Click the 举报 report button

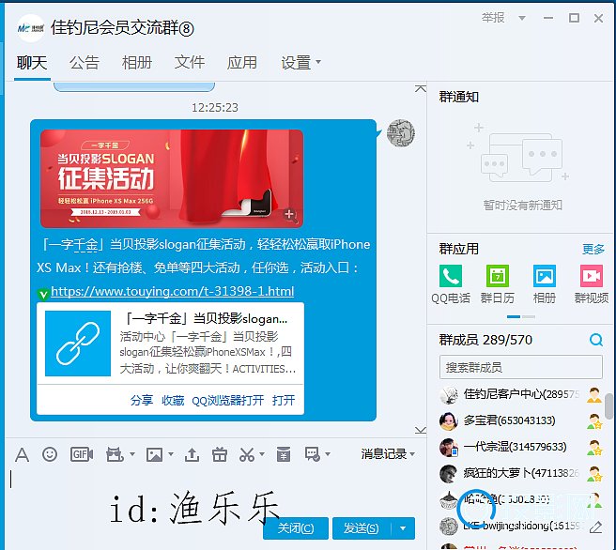[x=493, y=18]
